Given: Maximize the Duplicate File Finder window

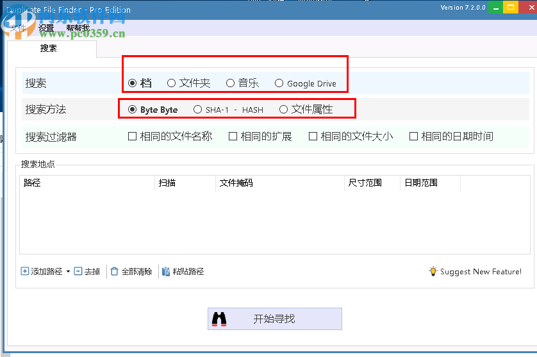Looking at the screenshot, I should tap(510, 7).
